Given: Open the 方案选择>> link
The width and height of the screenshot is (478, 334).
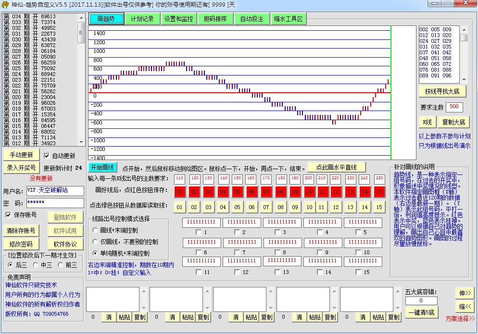Looking at the screenshot, I should coord(459,319).
